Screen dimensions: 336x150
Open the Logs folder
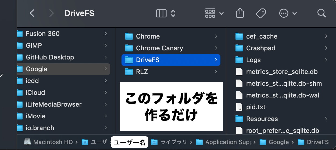(x=281, y=60)
